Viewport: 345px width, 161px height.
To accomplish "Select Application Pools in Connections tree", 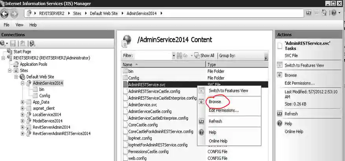I will click(33, 64).
